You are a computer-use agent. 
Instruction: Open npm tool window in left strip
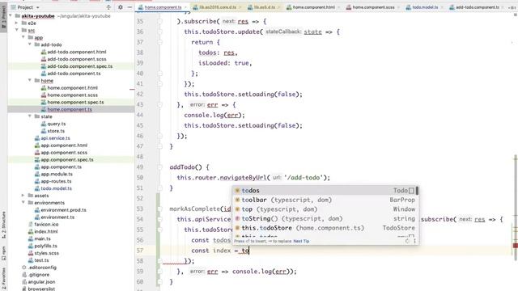(3, 253)
